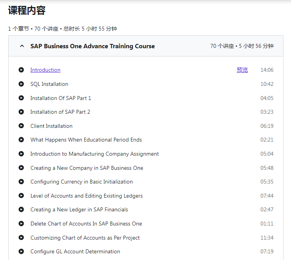This screenshot has height=260, width=291.
Task: Click play icon for Configure GL Account Determination
Action: pos(21,251)
